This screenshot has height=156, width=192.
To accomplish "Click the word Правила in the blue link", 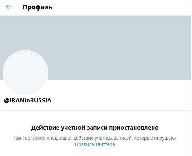I will pos(84,144).
